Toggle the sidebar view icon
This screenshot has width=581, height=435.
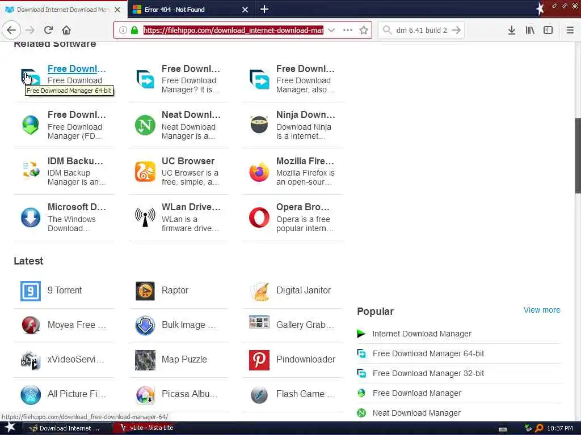click(548, 30)
